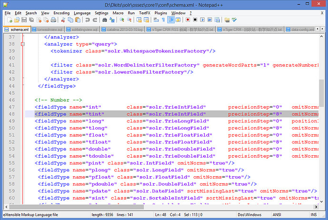
Task: Open Find dialog with the binoculars icon
Action: coord(105,20)
